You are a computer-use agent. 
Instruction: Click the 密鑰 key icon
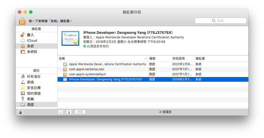(x=23, y=99)
